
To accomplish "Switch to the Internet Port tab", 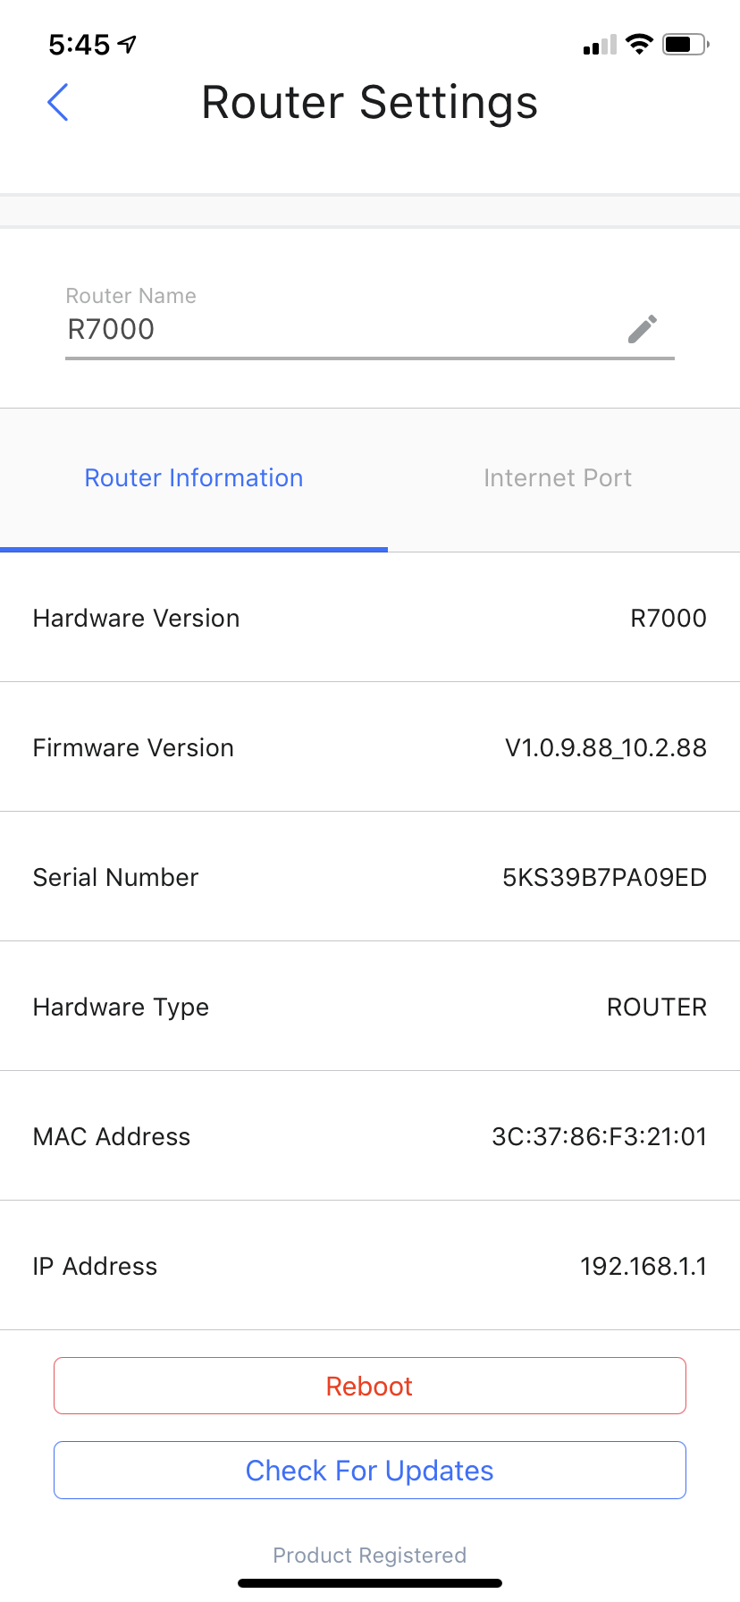I will click(x=557, y=477).
